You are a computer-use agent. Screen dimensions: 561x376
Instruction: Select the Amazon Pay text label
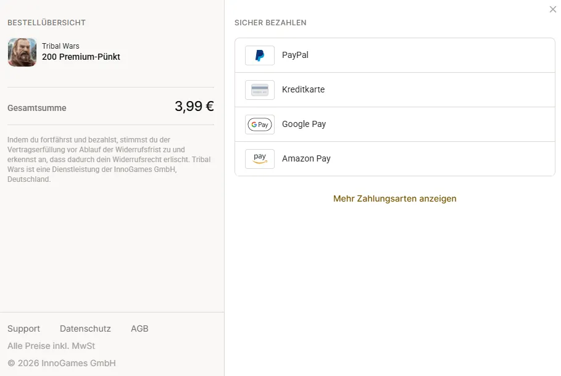(306, 158)
